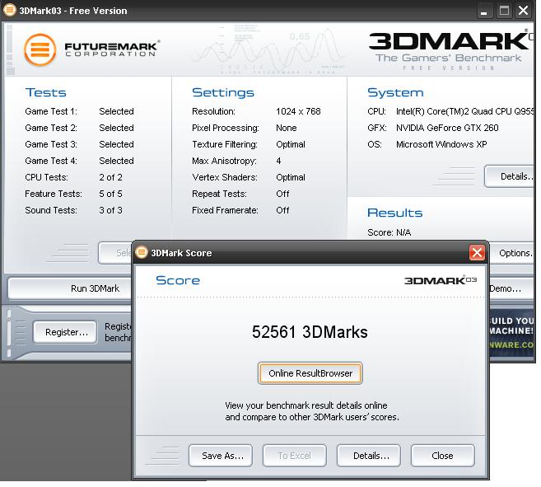Image resolution: width=541 pixels, height=487 pixels.
Task: Click 'Game Test 2:' label
Action: [x=51, y=128]
